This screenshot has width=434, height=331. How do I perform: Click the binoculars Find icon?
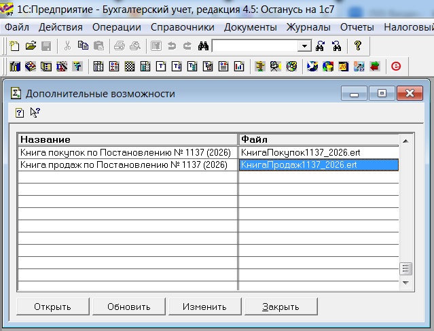pos(203,46)
